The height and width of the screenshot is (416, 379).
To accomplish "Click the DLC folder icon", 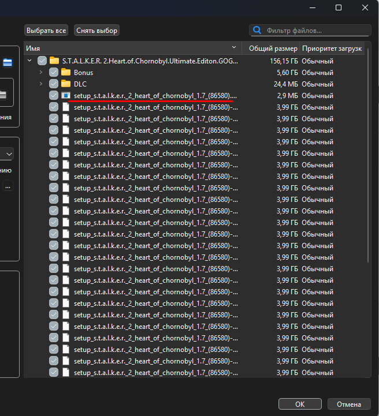I will [66, 84].
